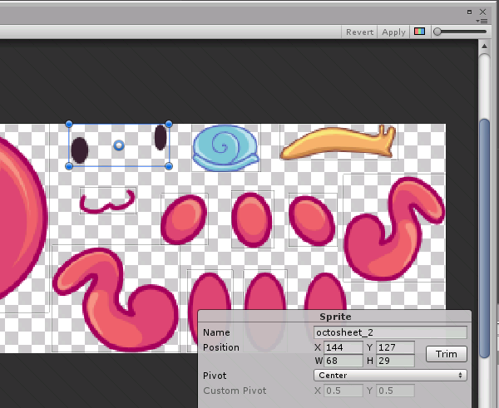499x408 pixels.
Task: Click the Width field showing 68
Action: point(344,361)
